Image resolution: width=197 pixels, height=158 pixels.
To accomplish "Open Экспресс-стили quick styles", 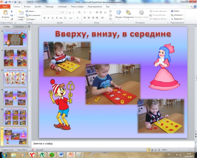I will click(x=141, y=14).
